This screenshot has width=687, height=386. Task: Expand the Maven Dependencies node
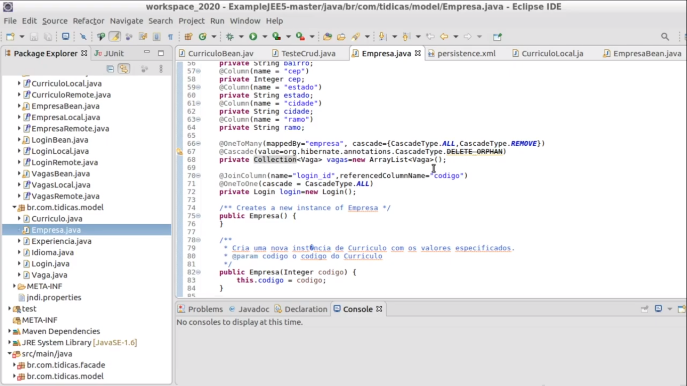click(10, 331)
